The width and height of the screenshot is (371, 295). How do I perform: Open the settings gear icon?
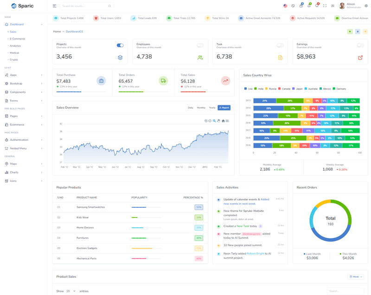coord(366,6)
